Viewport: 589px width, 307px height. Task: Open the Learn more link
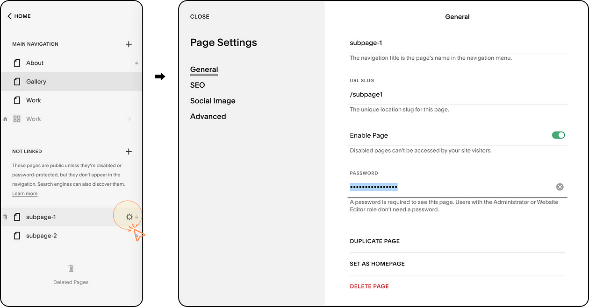[25, 194]
